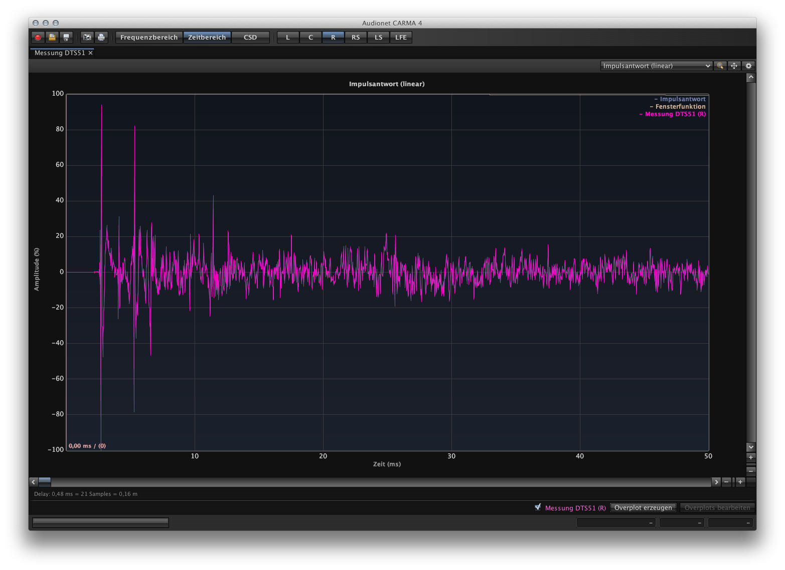
Task: Switch to the Frequenzbereich view
Action: click(x=149, y=38)
